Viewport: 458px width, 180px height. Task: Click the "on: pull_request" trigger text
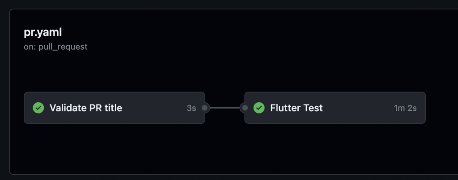55,46
